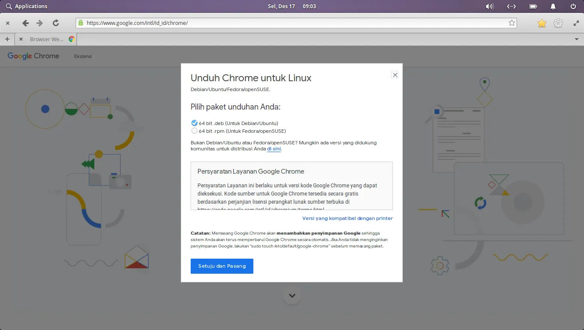Click the URL address field

pyautogui.click(x=296, y=23)
